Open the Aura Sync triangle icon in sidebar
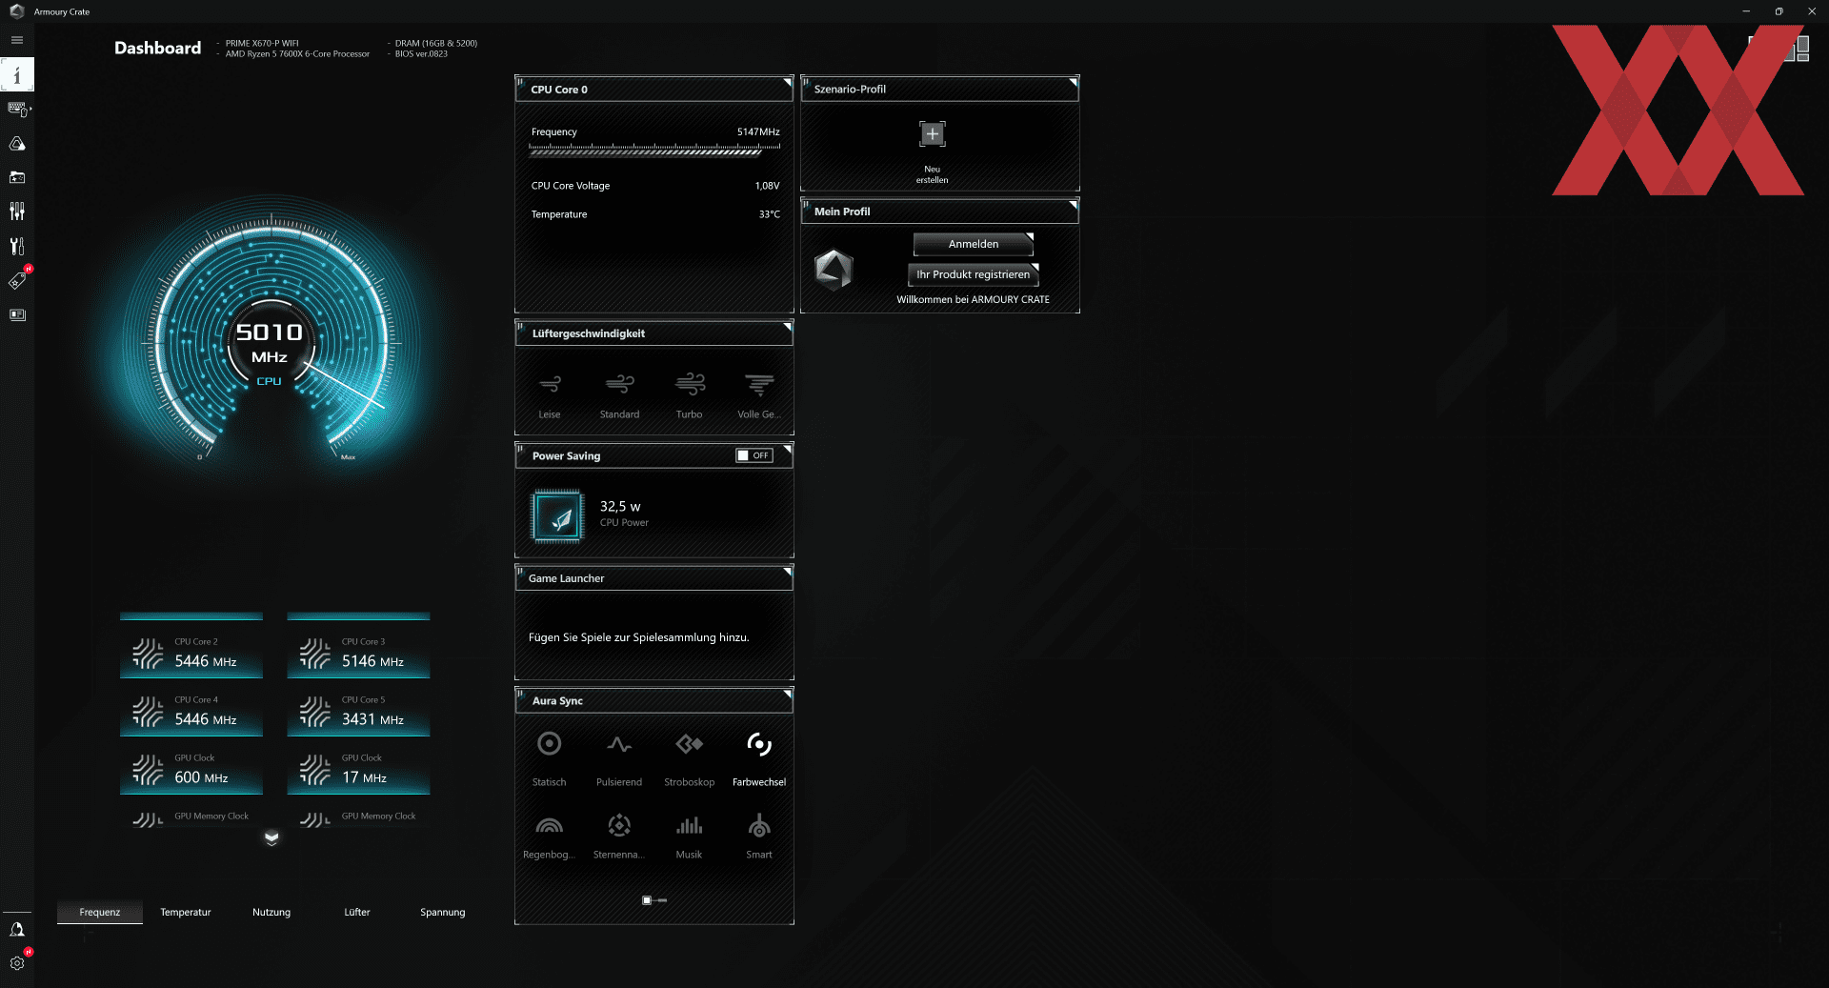The image size is (1829, 988). (17, 144)
